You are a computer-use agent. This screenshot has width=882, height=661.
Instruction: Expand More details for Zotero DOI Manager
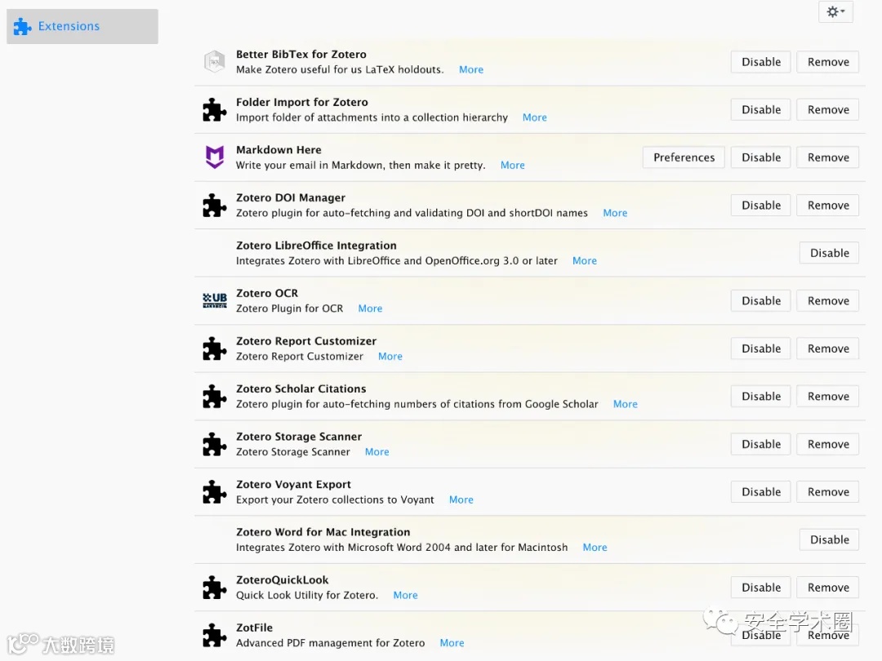click(615, 213)
